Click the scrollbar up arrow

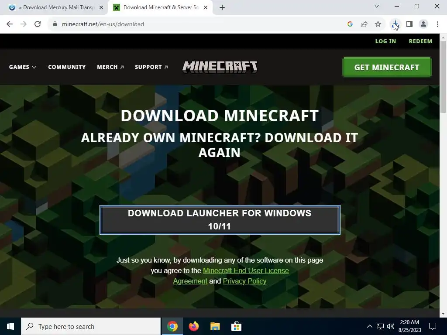click(x=444, y=37)
